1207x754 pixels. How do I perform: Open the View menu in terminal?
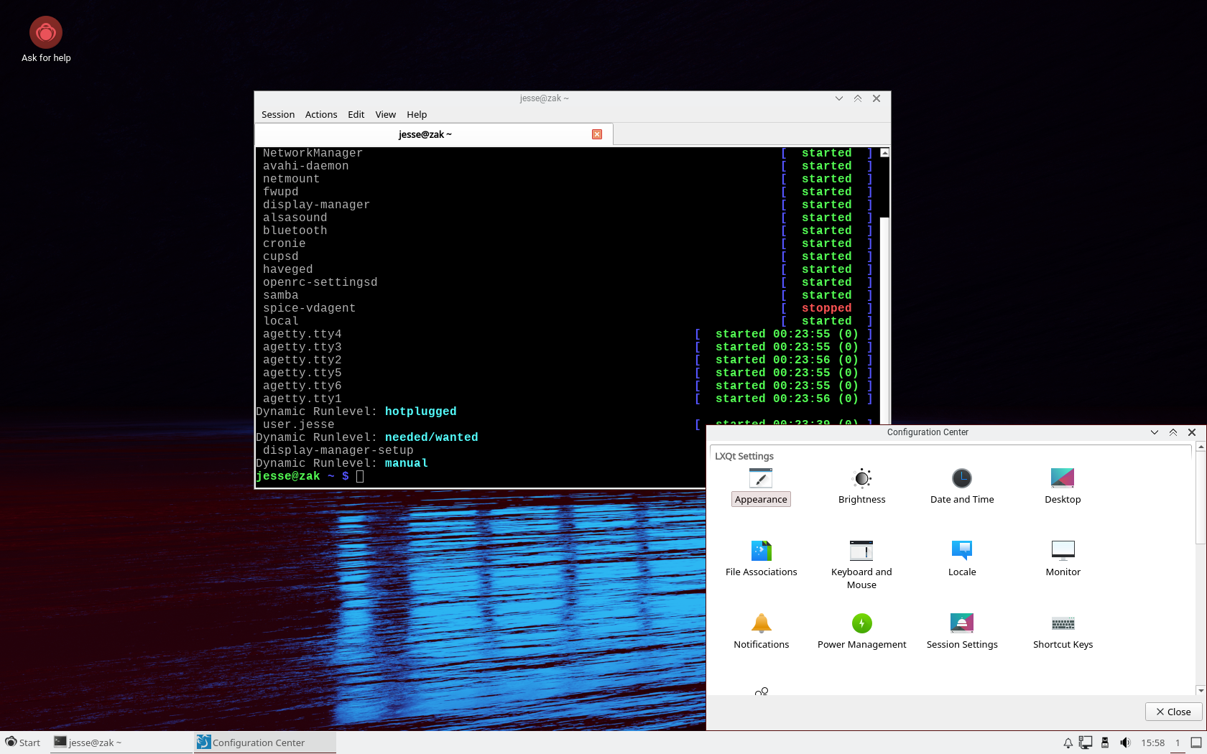[x=386, y=115]
